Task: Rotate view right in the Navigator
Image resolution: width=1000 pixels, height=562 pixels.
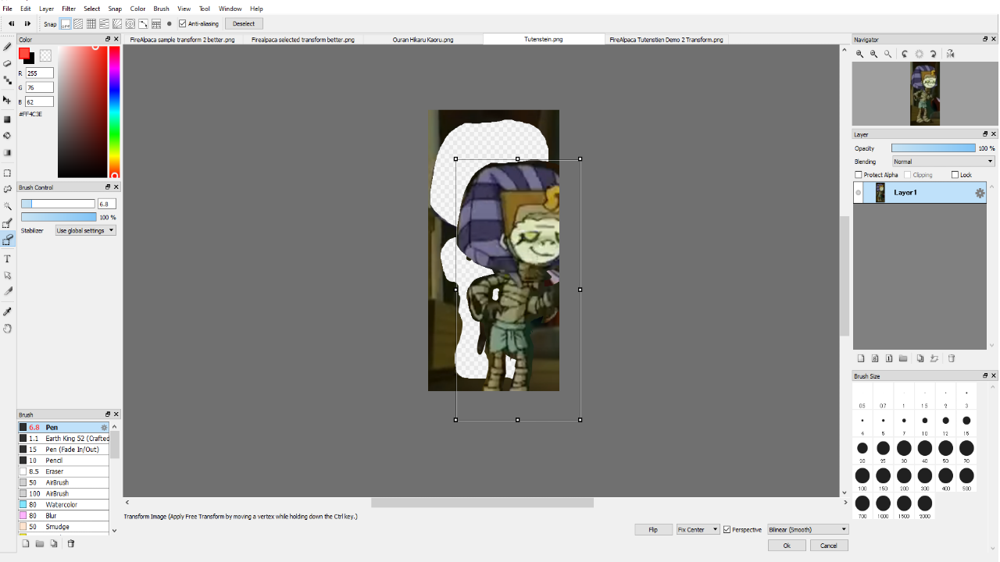Action: (x=934, y=54)
